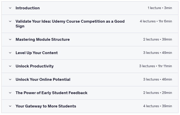The height and width of the screenshot is (115, 180).
Task: Select the Mastering Module Structure heading
Action: [x=43, y=40]
